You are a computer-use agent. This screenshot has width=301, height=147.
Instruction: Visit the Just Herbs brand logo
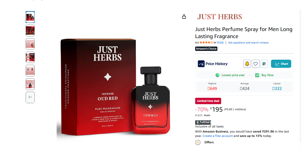[220, 17]
